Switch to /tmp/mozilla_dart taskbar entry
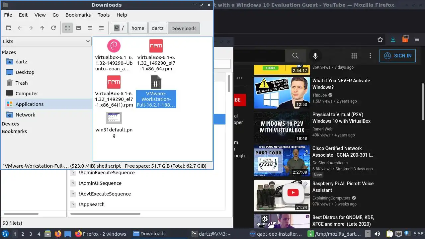 (334, 234)
